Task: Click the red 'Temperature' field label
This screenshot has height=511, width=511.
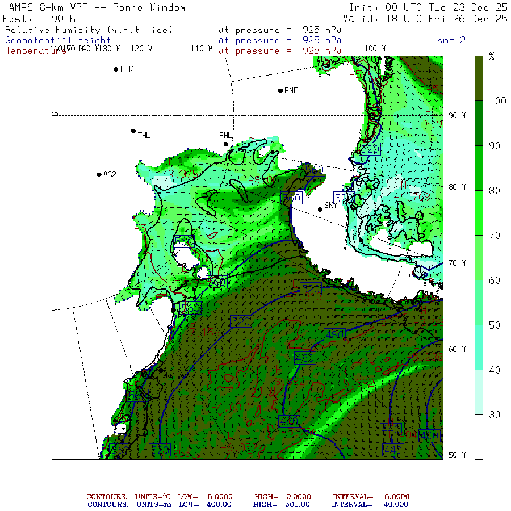Action: coord(35,51)
